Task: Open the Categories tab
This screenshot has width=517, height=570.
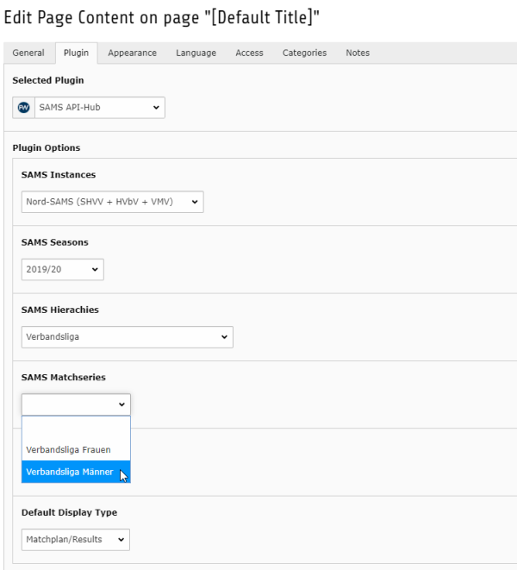Action: [x=304, y=53]
